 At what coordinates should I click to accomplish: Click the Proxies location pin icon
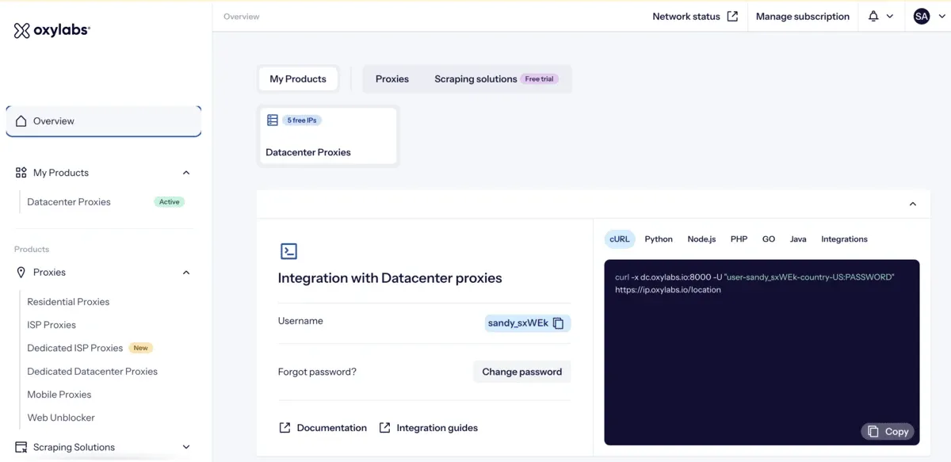[x=21, y=272]
